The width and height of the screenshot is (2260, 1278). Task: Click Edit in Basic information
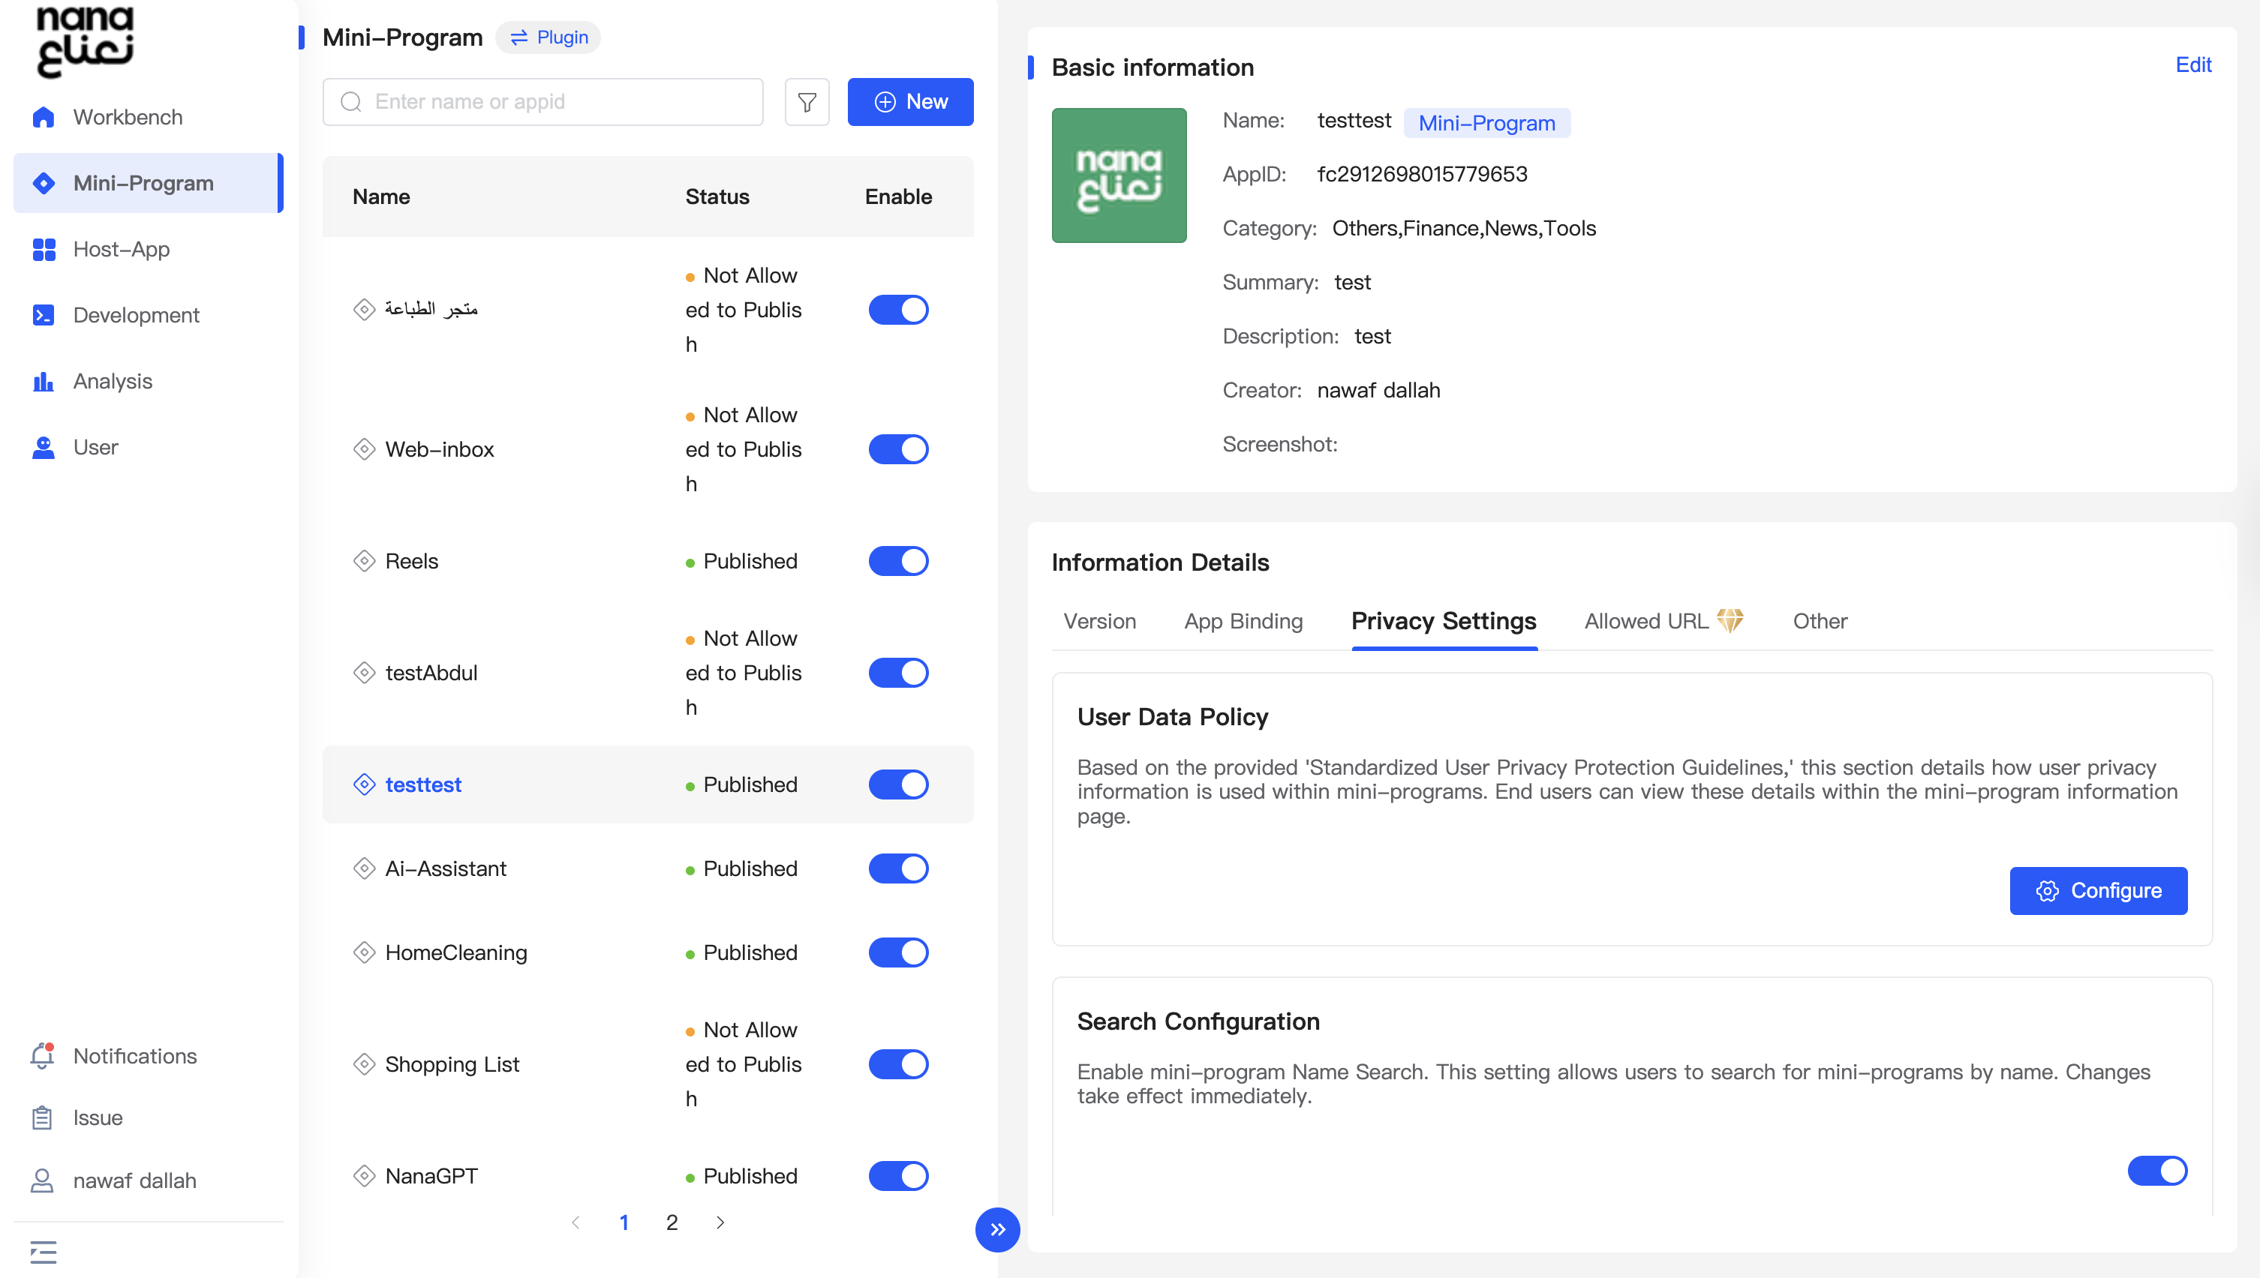click(2192, 65)
